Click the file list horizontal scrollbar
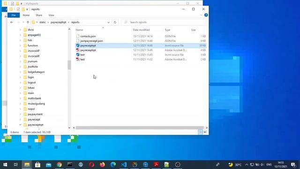The height and width of the screenshot is (169, 300). click(140, 128)
